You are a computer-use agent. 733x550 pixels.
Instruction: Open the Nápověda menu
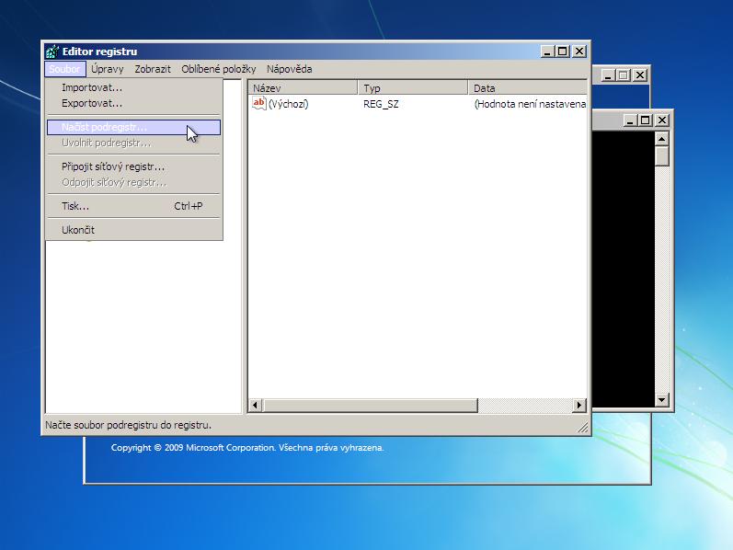coord(289,69)
